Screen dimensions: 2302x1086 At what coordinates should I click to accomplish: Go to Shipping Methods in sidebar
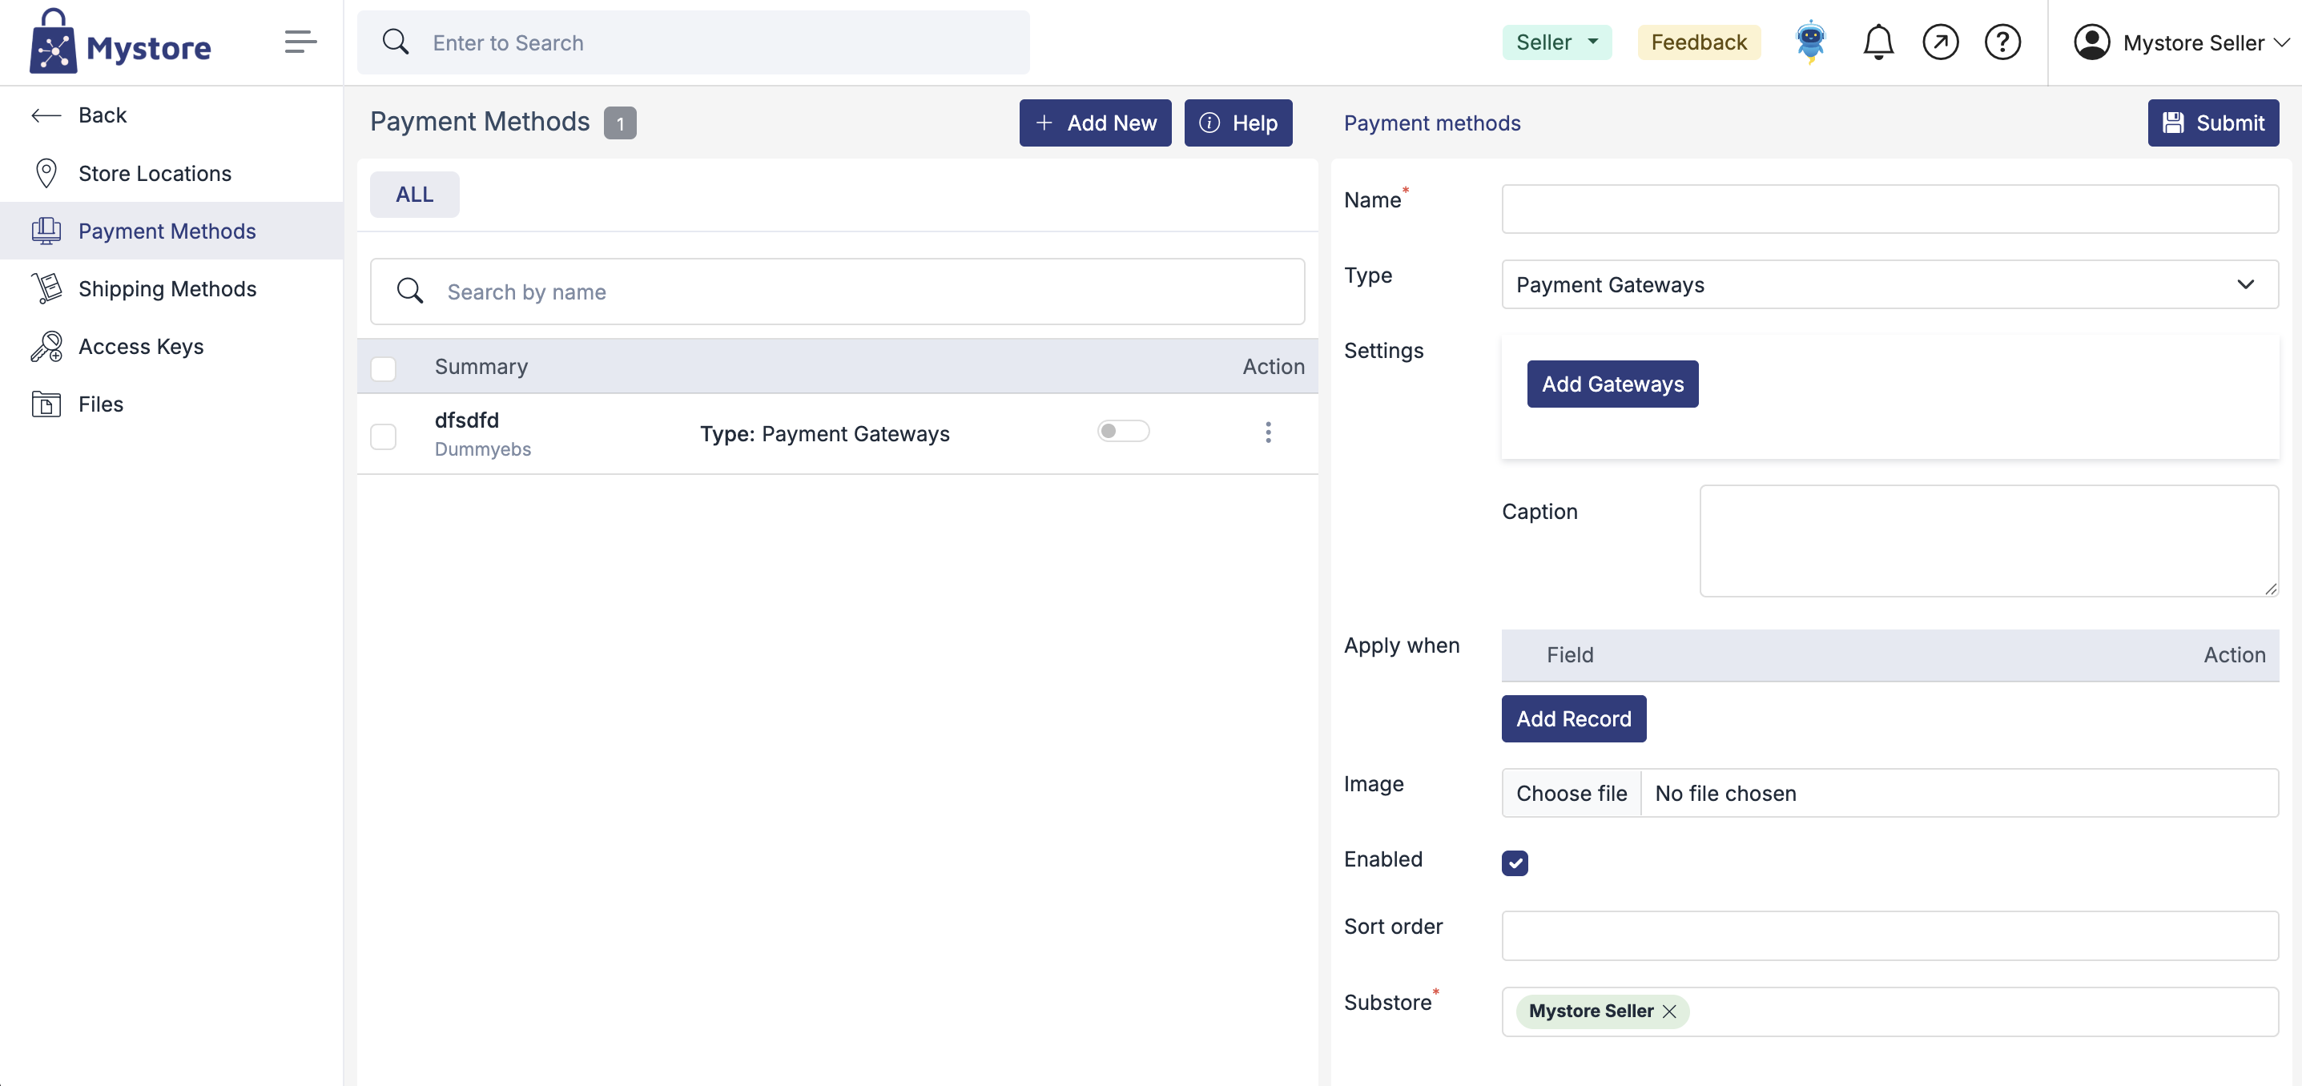tap(167, 288)
